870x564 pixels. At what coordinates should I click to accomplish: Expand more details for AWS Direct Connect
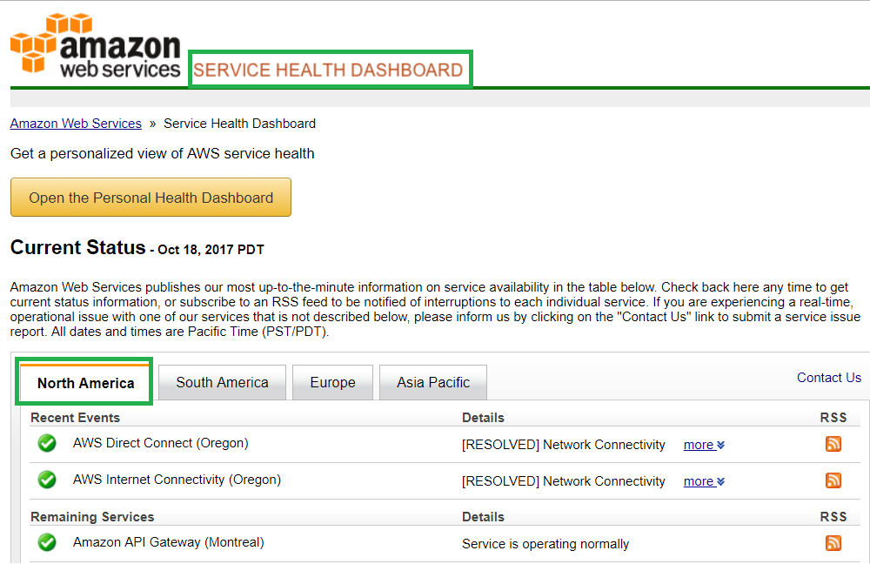point(704,445)
